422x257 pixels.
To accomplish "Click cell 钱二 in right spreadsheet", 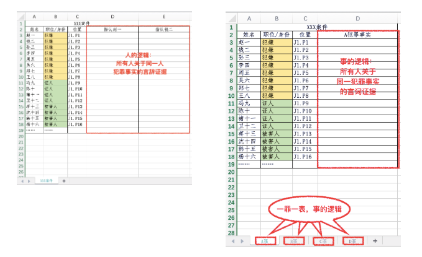I will [x=249, y=50].
